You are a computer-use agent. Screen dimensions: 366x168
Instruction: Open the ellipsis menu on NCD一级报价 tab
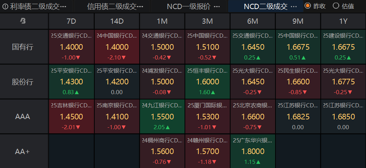[217, 6]
